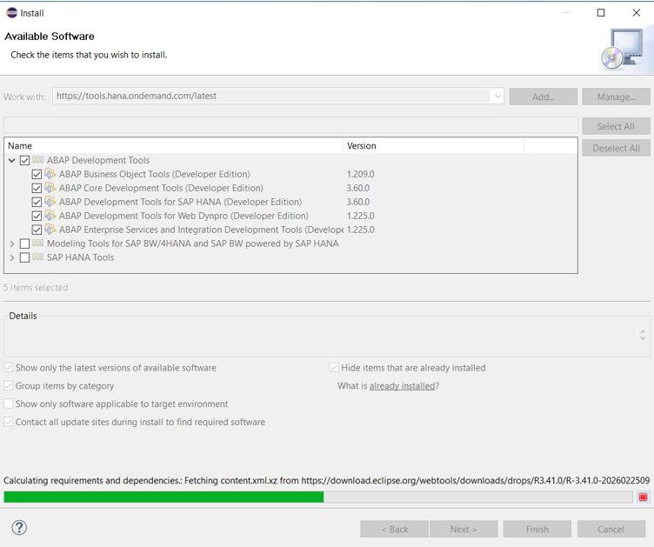
Task: Click the Modeling Tools for SAP BW/4HANA category icon
Action: click(38, 243)
